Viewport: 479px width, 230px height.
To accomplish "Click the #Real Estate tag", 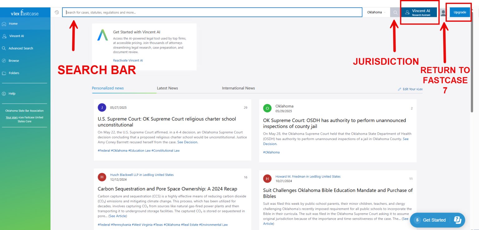I will tap(190, 225).
